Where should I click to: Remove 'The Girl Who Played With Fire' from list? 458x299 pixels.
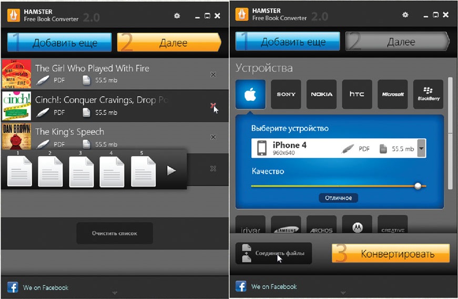point(213,75)
